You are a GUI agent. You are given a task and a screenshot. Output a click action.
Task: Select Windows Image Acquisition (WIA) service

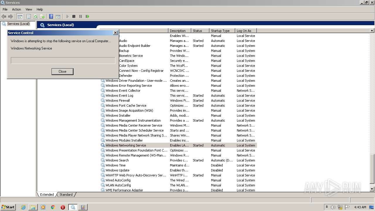point(129,110)
